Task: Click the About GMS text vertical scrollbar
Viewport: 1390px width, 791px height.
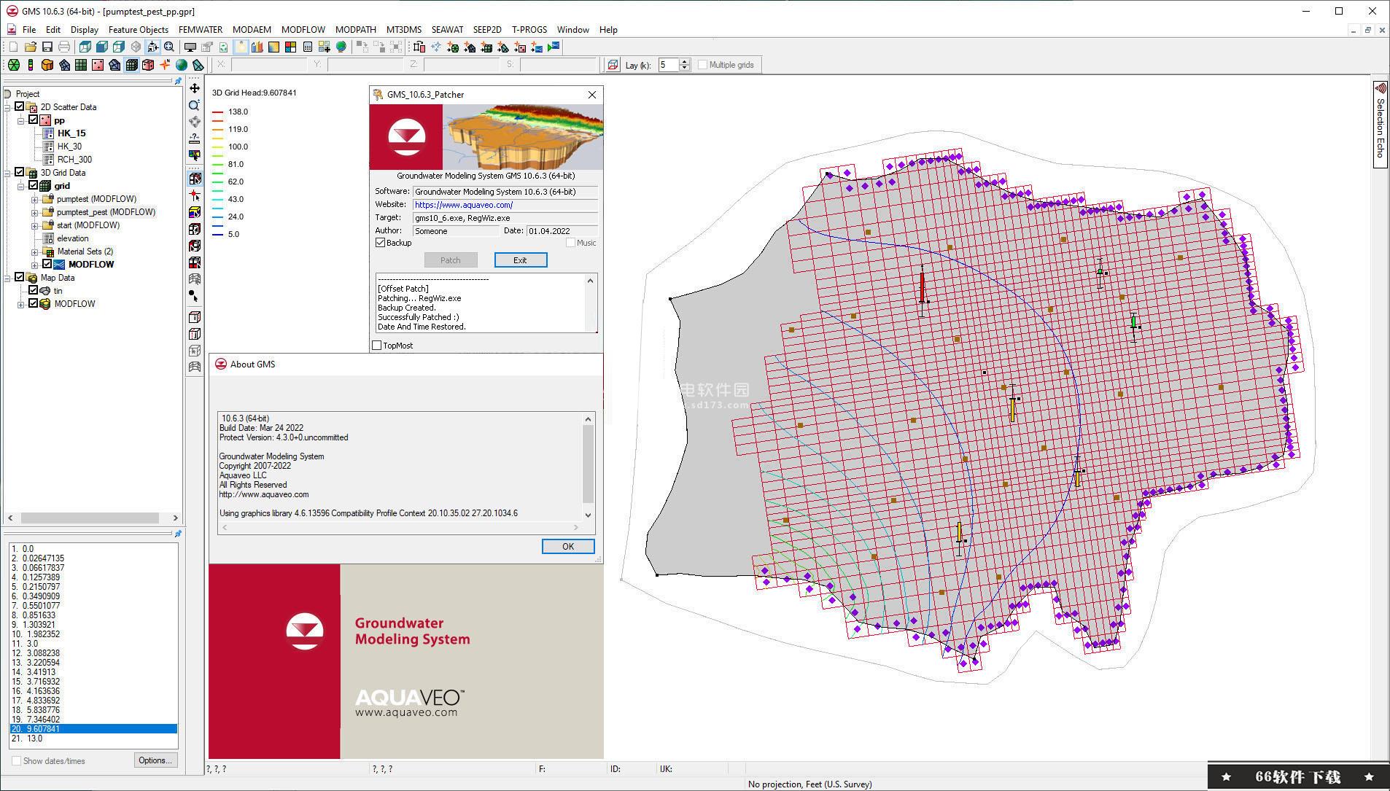Action: 588,467
